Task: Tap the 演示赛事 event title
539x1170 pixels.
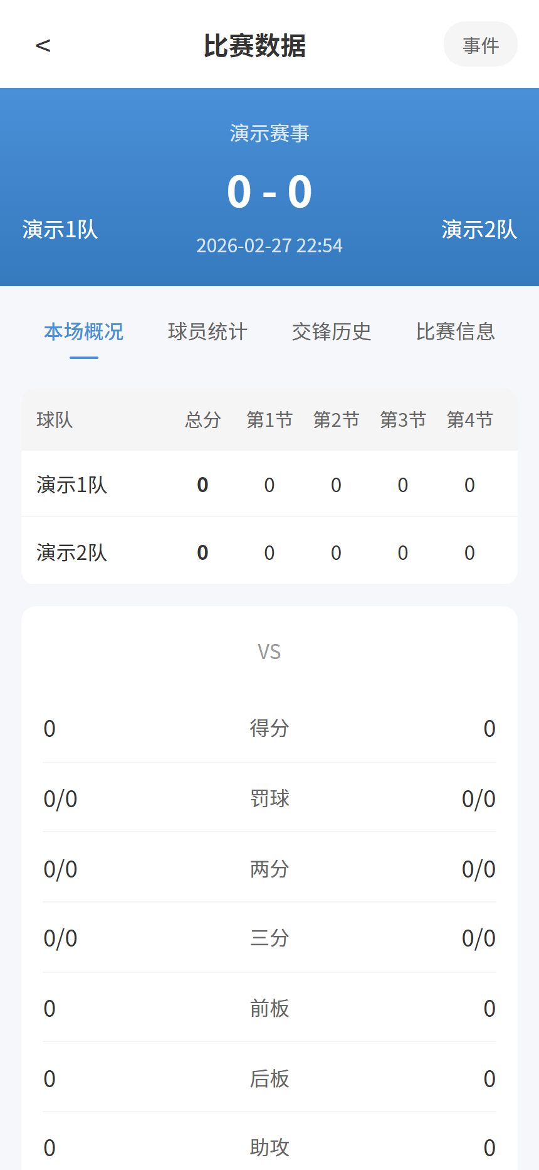Action: 269,132
